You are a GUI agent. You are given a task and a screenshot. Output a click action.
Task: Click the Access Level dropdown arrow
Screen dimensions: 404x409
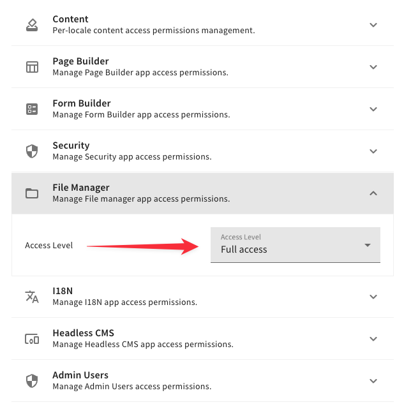[367, 246]
